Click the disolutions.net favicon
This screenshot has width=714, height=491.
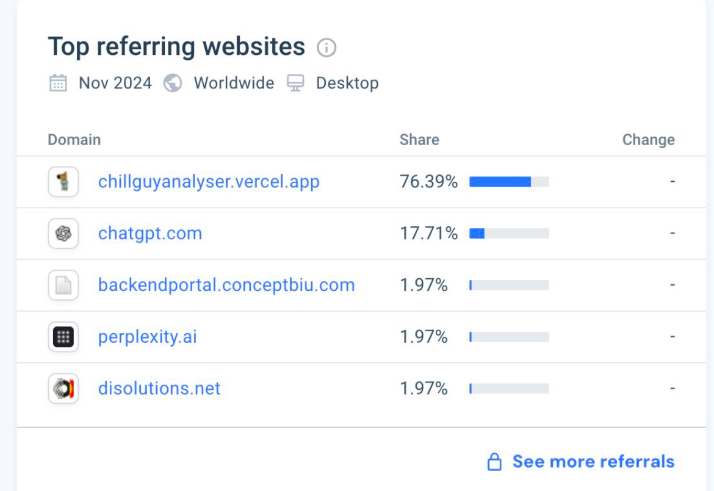point(63,389)
